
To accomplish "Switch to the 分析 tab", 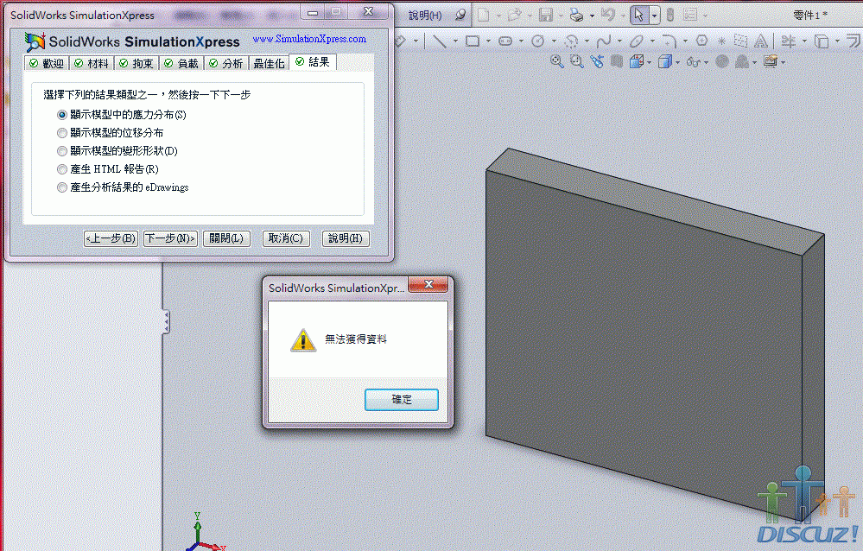I will point(226,64).
